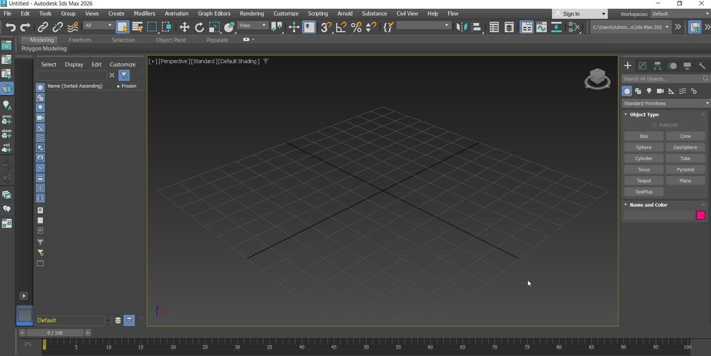Screen dimensions: 711x356
Task: Toggle Angle Snap in toolbar
Action: (341, 27)
